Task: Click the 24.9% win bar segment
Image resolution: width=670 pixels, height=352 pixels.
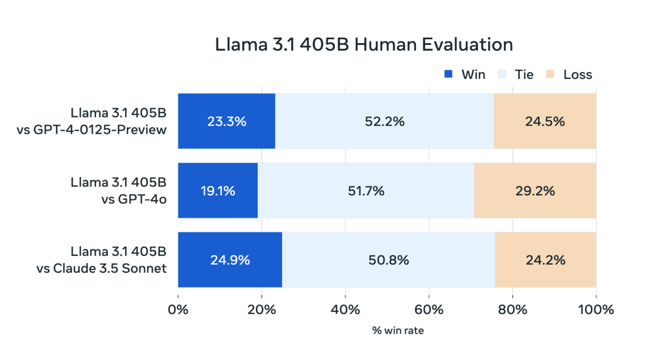Action: (230, 260)
